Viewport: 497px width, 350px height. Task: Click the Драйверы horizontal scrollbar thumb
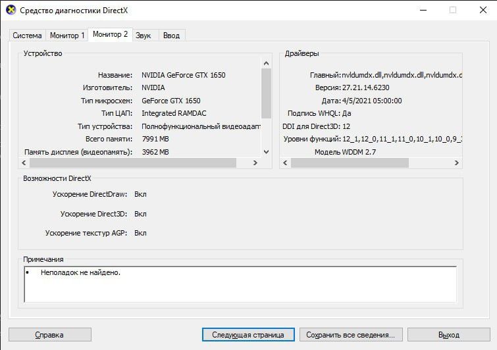[350, 162]
